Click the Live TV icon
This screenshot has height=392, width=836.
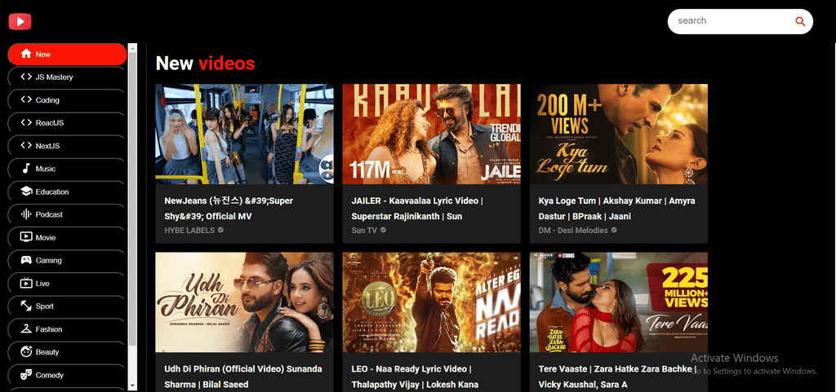(x=25, y=283)
